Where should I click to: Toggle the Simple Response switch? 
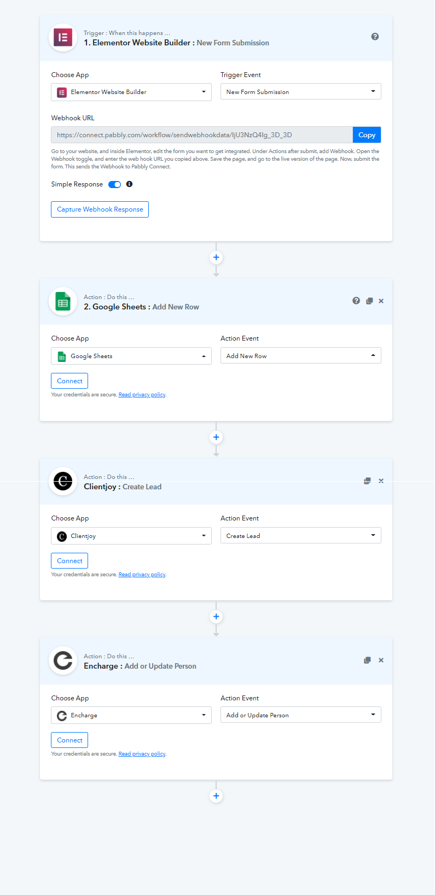coord(114,184)
